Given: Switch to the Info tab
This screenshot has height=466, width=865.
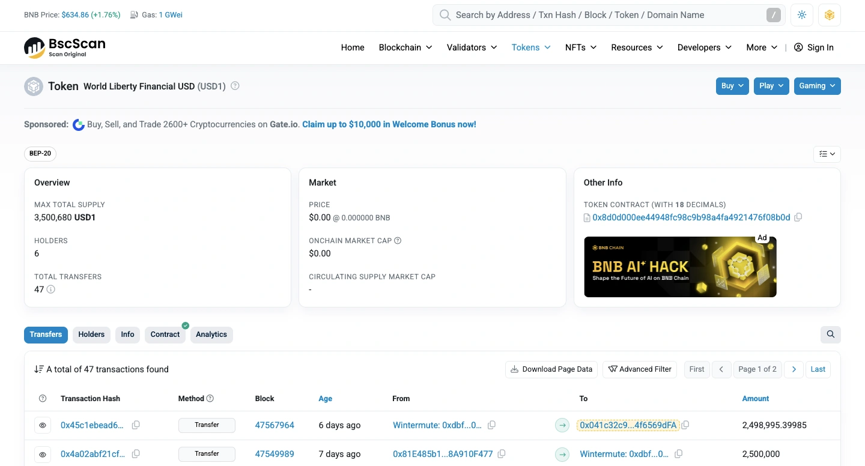Looking at the screenshot, I should point(127,334).
